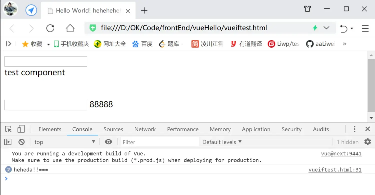Open the Liwp/tes Gitee bookmark
Screen dimensions: 375x195
click(283, 44)
